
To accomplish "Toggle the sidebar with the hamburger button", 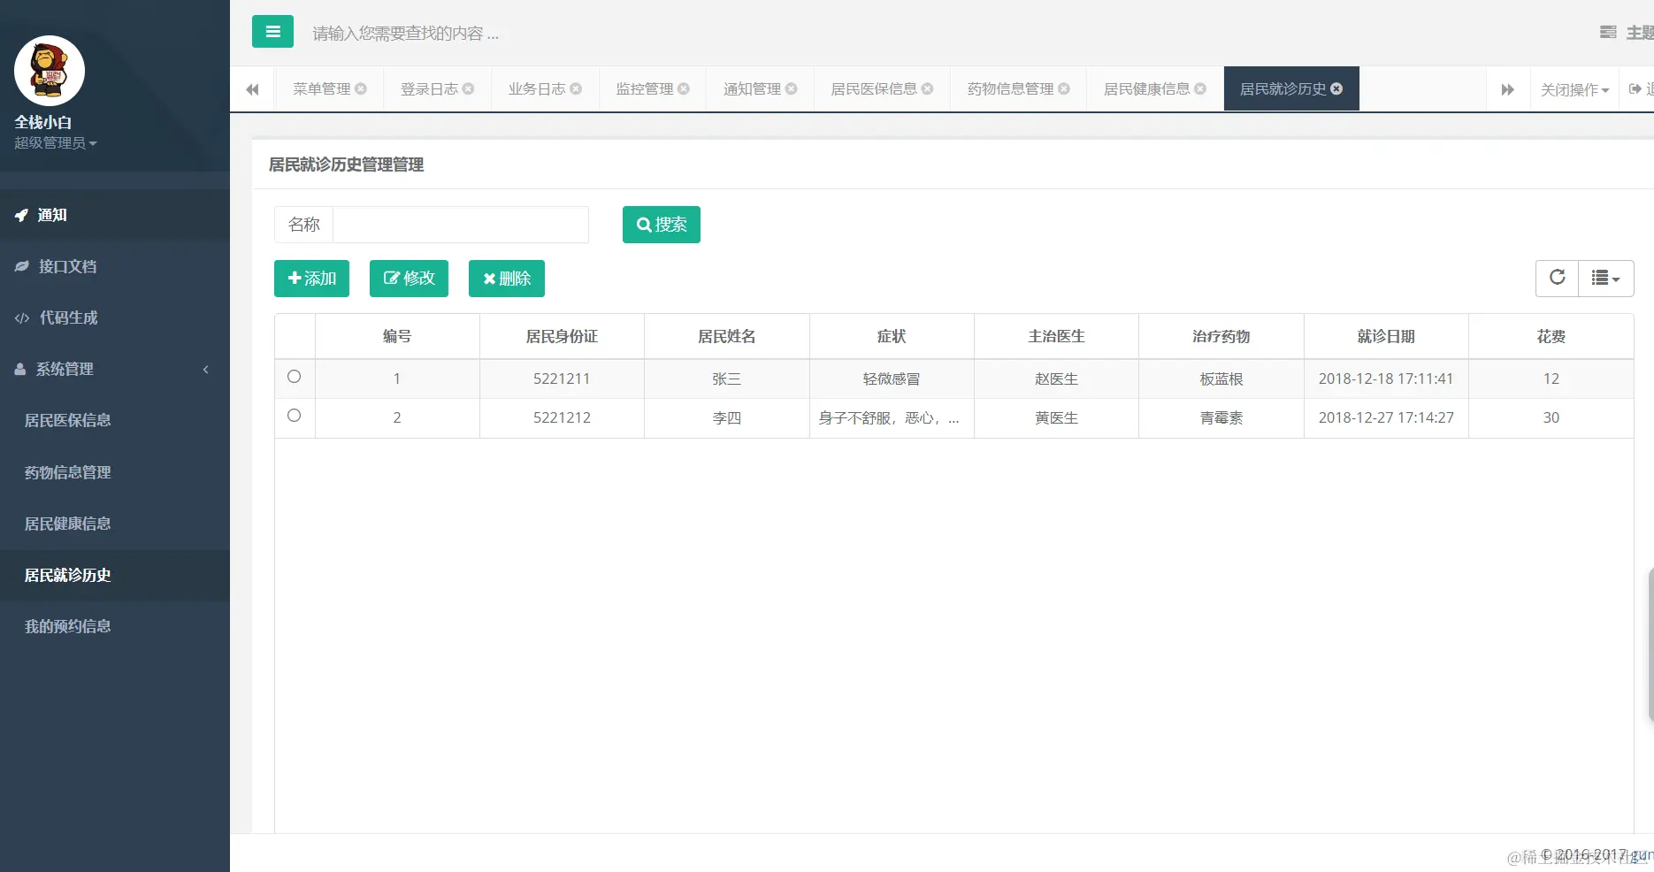I will click(272, 32).
